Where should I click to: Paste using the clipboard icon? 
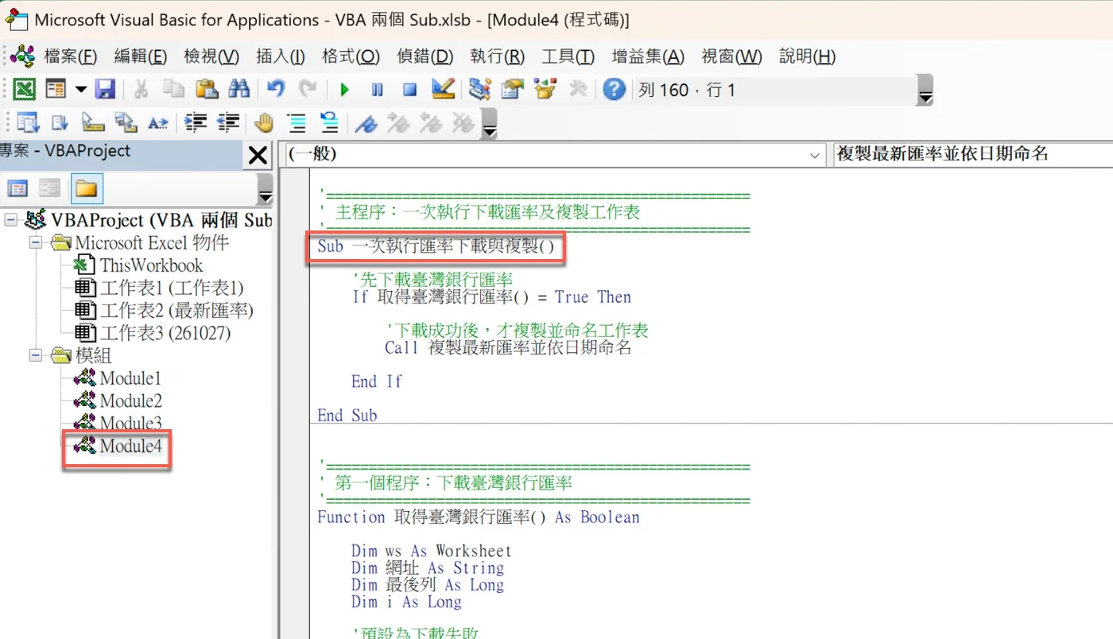207,89
